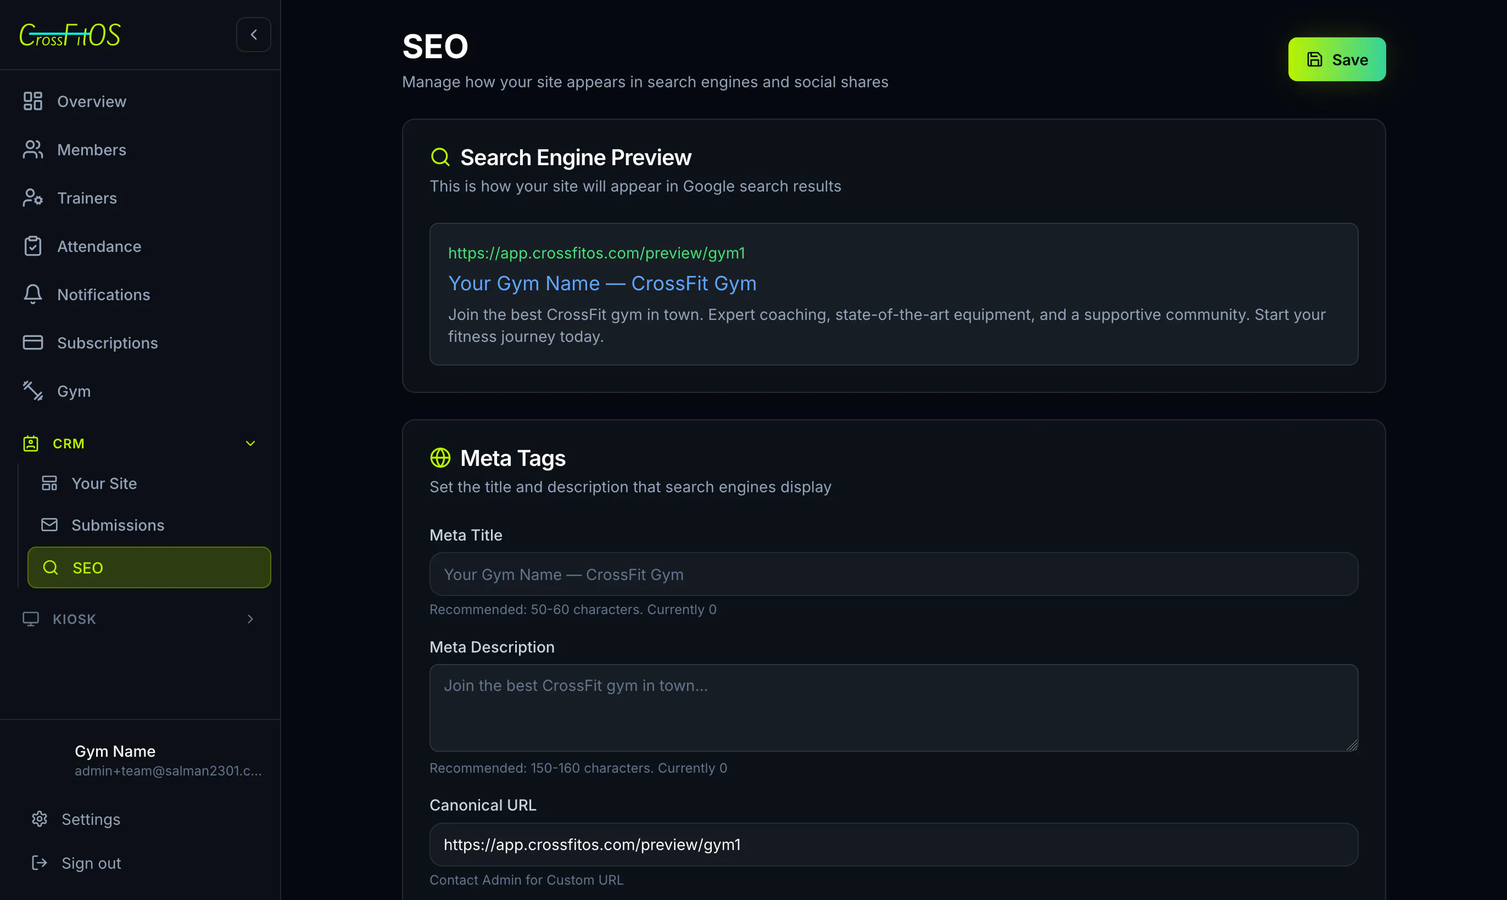Click the 'Meta Title' label

click(466, 535)
